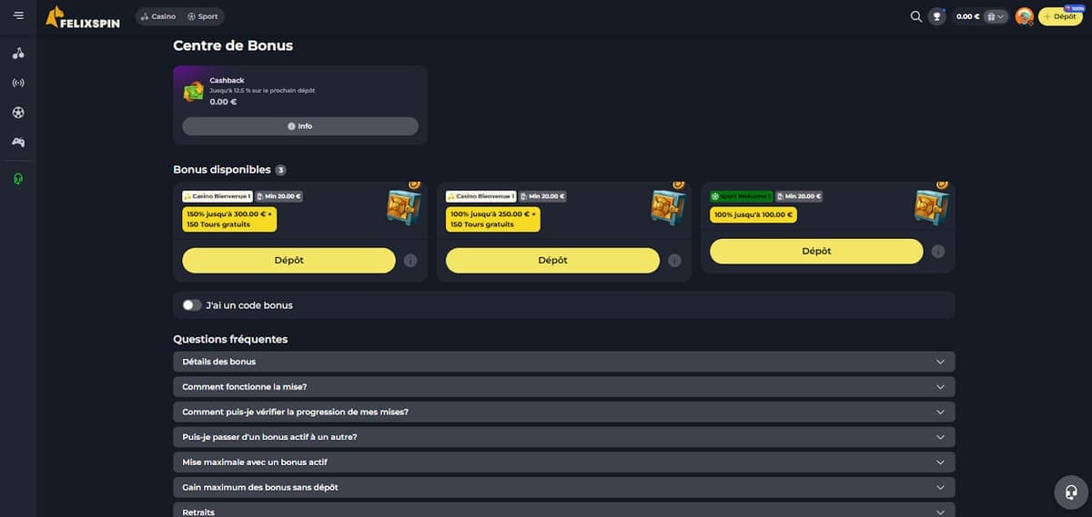This screenshot has width=1092, height=517.
Task: Open the trophy rewards icon
Action: (x=937, y=16)
